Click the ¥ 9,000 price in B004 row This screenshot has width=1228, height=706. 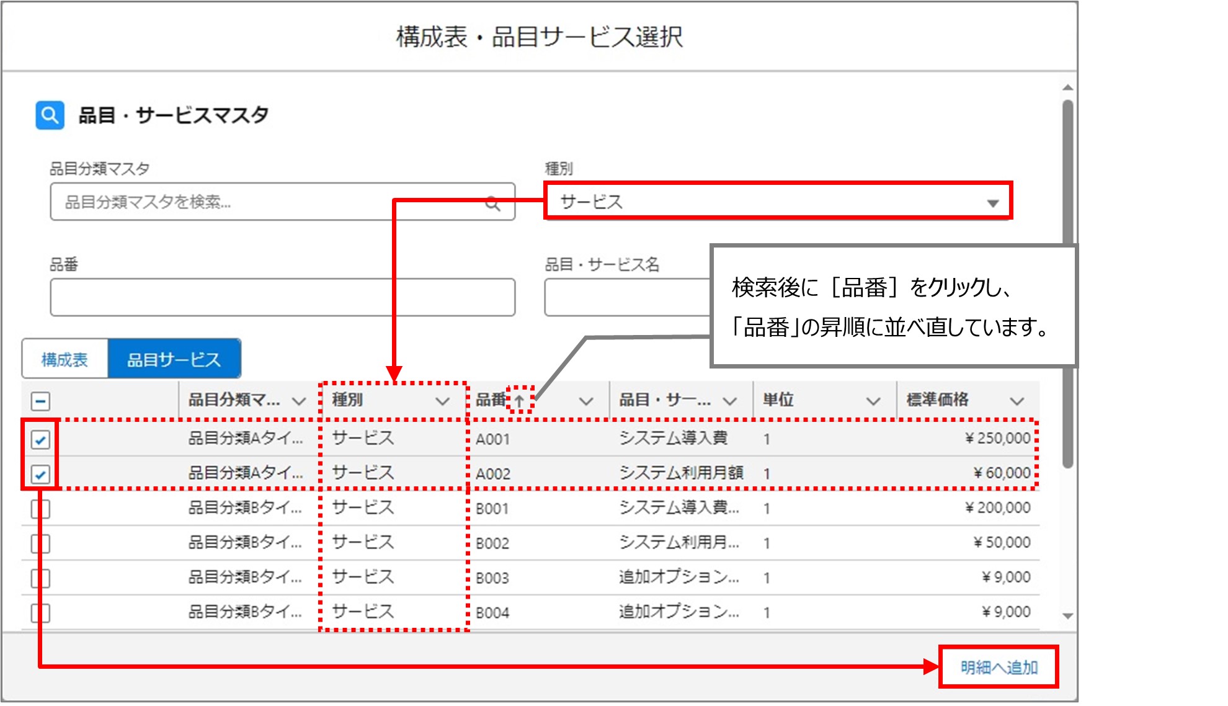click(1006, 612)
